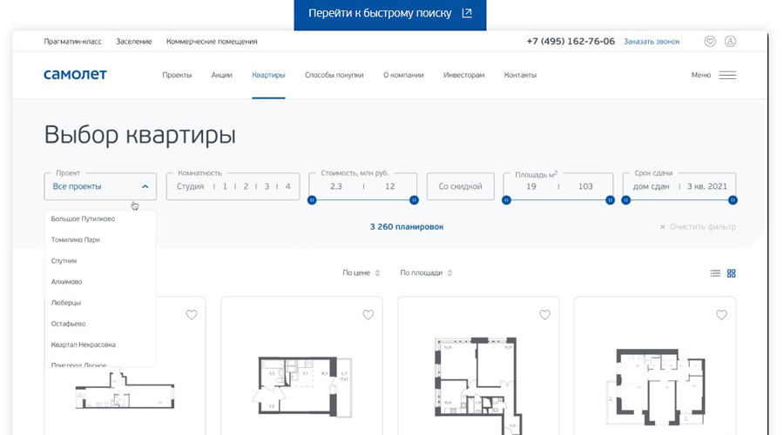Switch to grid view layout
Image resolution: width=784 pixels, height=435 pixels.
(731, 273)
